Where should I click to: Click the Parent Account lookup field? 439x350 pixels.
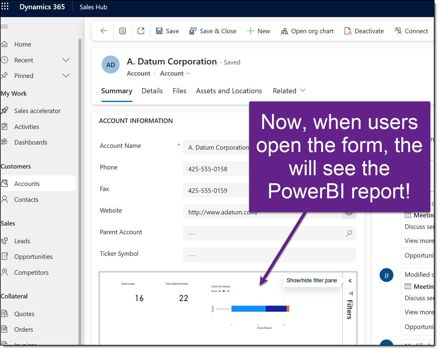(x=269, y=233)
